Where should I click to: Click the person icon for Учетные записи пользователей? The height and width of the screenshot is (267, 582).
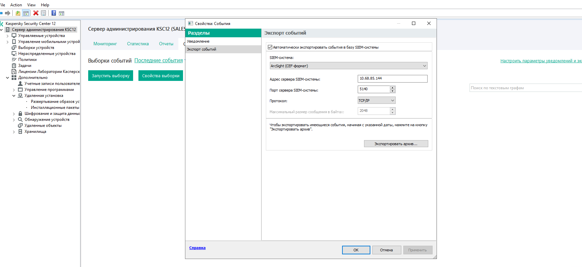coord(20,84)
